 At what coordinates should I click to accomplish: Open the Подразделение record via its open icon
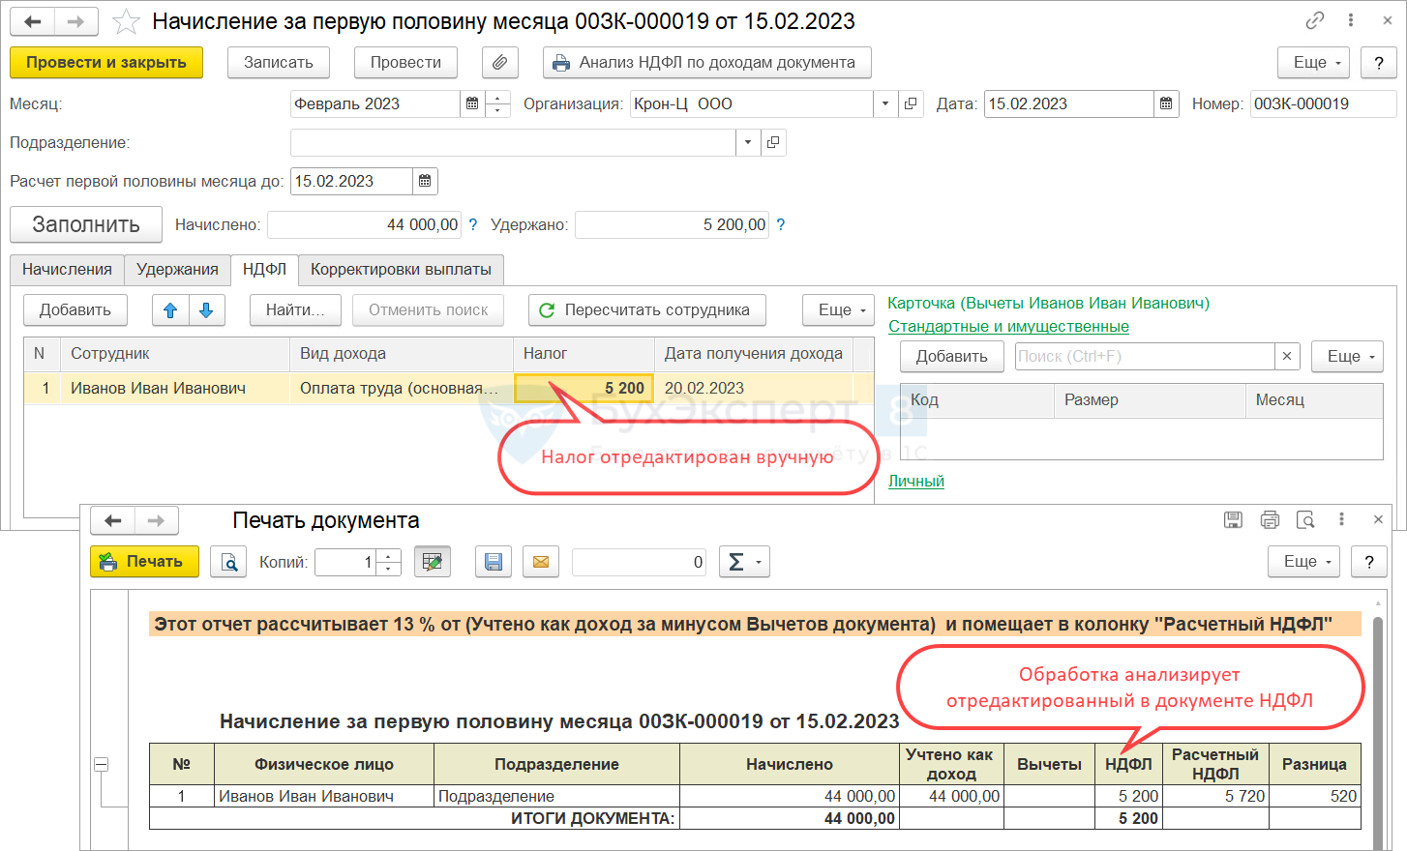[x=773, y=142]
